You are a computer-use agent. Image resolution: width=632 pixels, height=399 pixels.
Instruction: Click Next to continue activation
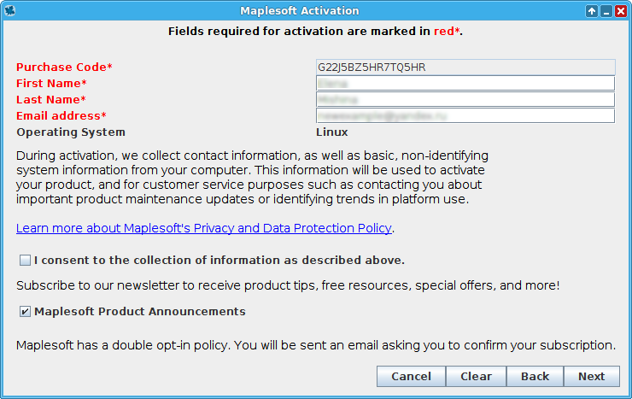tap(591, 377)
